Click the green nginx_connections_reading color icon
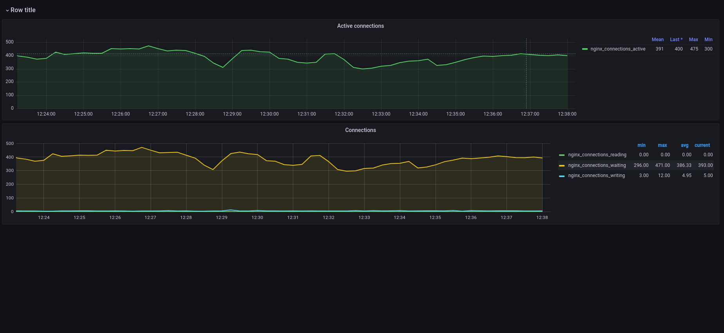Viewport: 724px width, 333px height. click(x=562, y=155)
